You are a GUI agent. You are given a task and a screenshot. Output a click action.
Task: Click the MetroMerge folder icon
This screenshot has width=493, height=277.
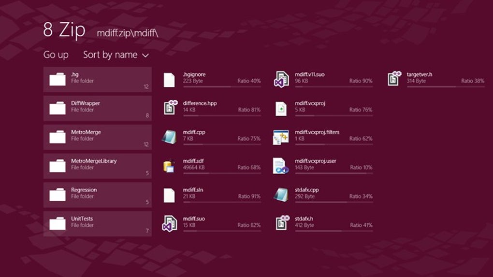pyautogui.click(x=58, y=137)
